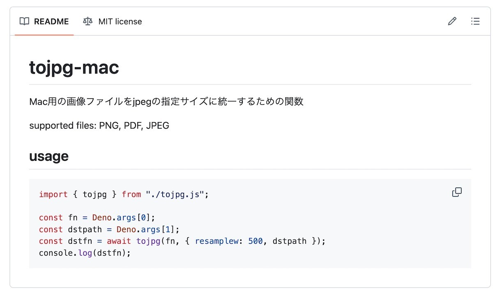This screenshot has height=295, width=501.
Task: Click the supported files text line
Action: [99, 126]
